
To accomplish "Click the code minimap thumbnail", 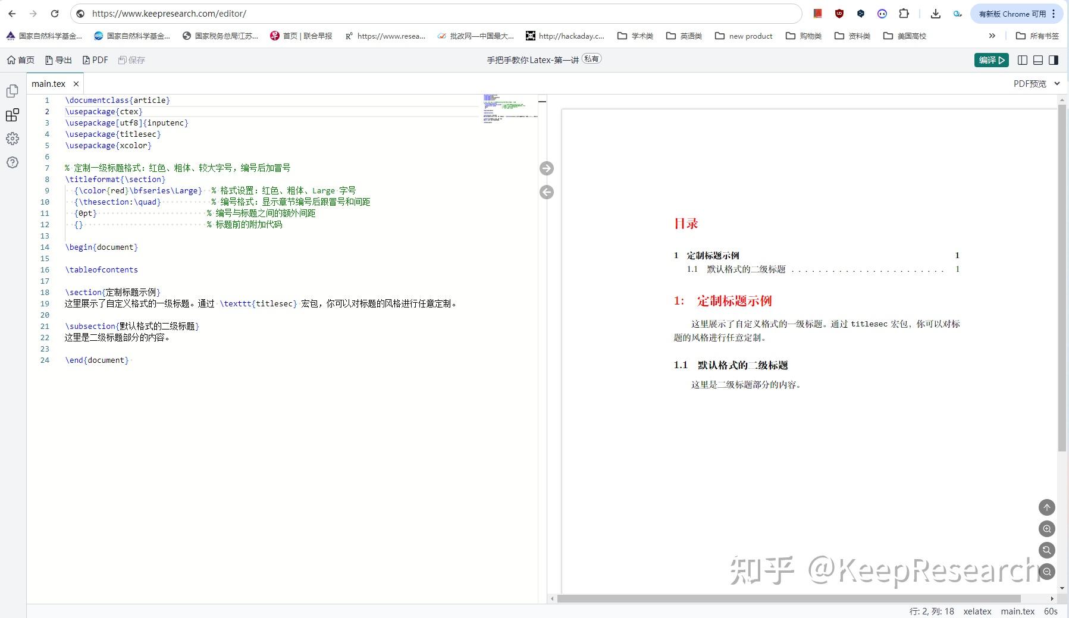I will tap(510, 109).
